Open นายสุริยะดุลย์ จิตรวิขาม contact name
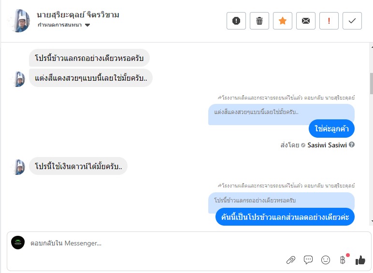Image resolution: width=373 pixels, height=273 pixels. (x=78, y=15)
